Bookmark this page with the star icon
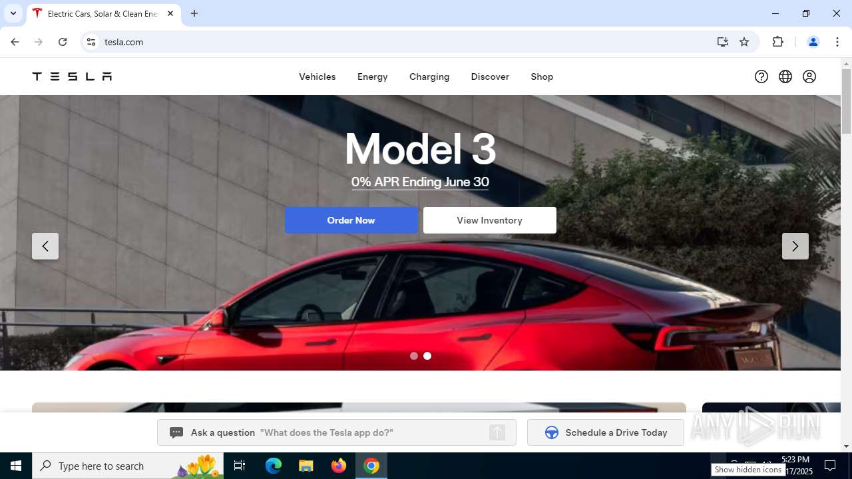 [x=744, y=42]
